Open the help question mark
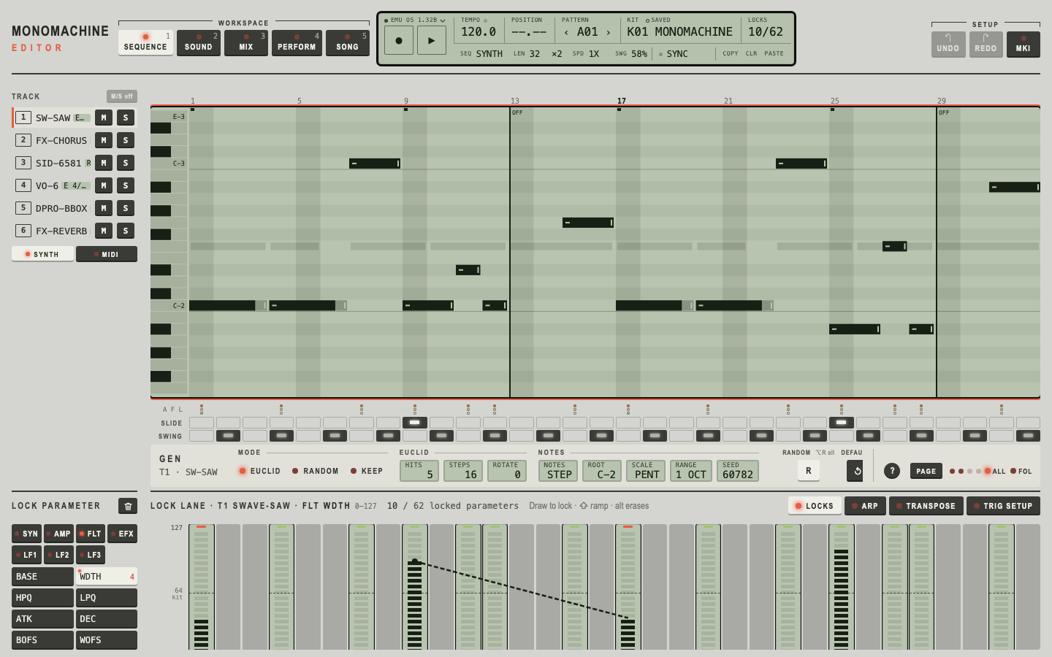1052x657 pixels. click(x=892, y=471)
